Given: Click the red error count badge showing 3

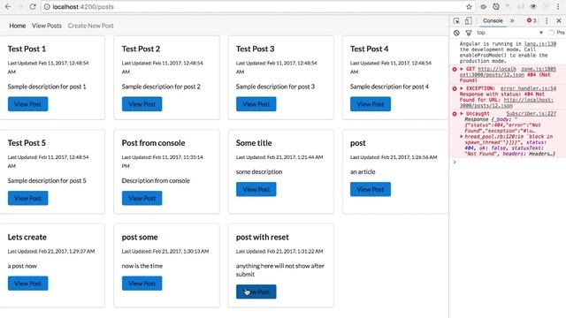Looking at the screenshot, I should tap(532, 21).
